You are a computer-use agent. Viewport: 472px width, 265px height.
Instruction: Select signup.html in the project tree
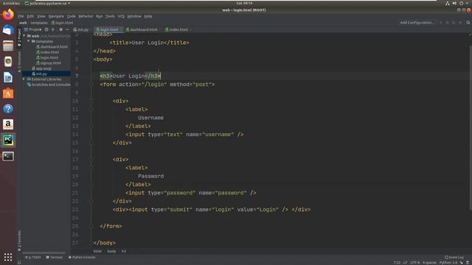(x=49, y=63)
